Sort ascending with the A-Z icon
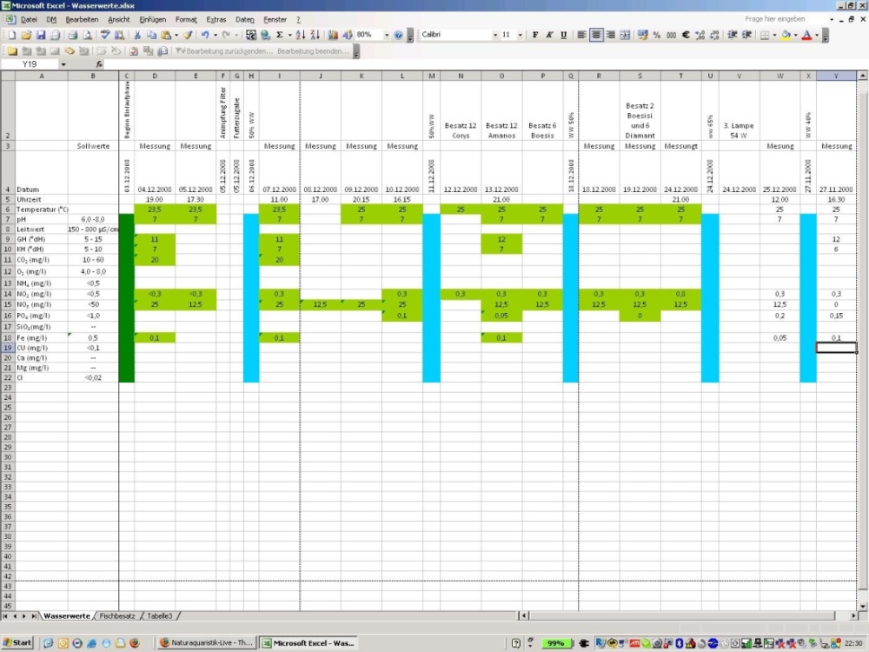Viewport: 869px width, 652px height. pos(300,36)
